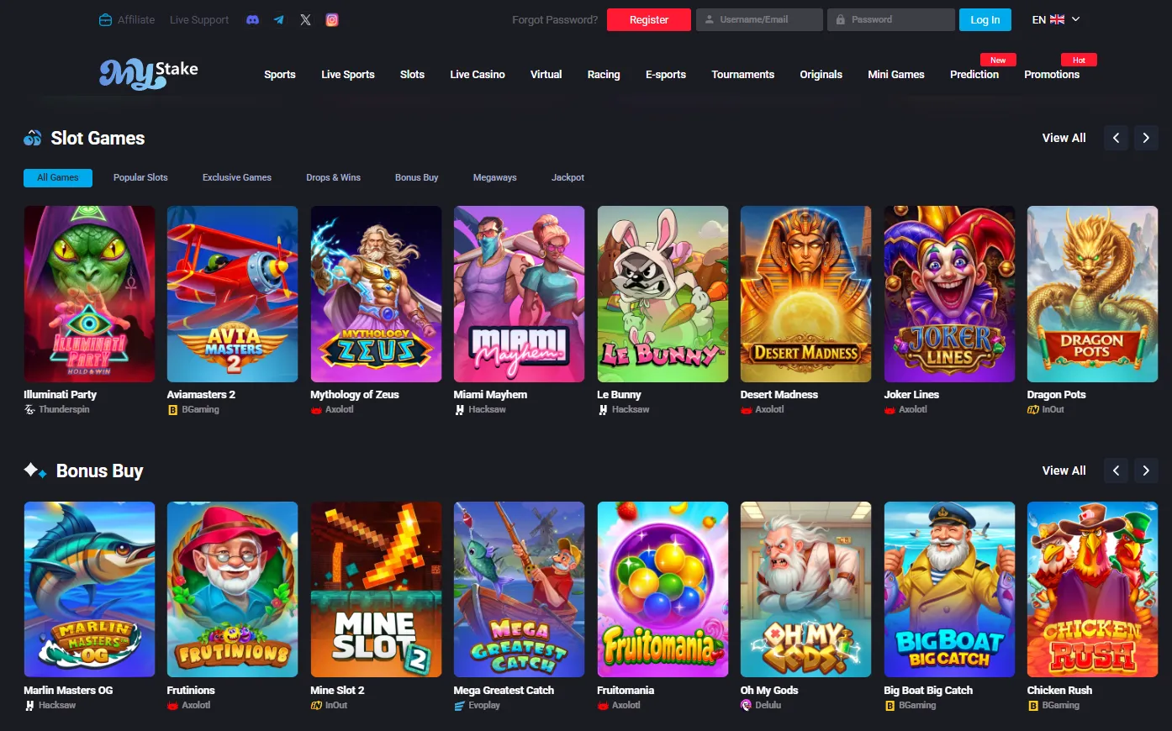Open the Instagram social icon
The width and height of the screenshot is (1172, 731).
pos(332,19)
